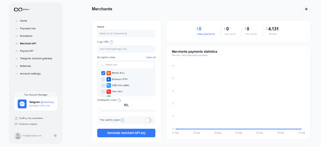Open Telegram channel gateway page
The height and width of the screenshot is (147, 321).
(x=36, y=58)
